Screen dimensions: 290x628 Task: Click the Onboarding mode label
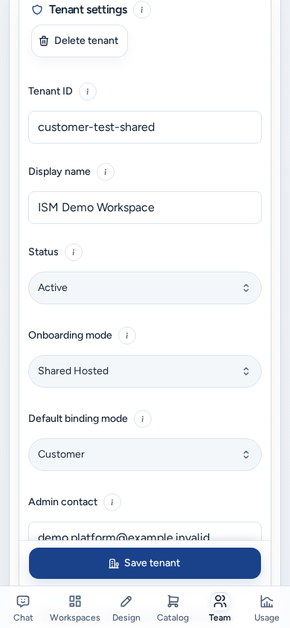[x=70, y=336]
